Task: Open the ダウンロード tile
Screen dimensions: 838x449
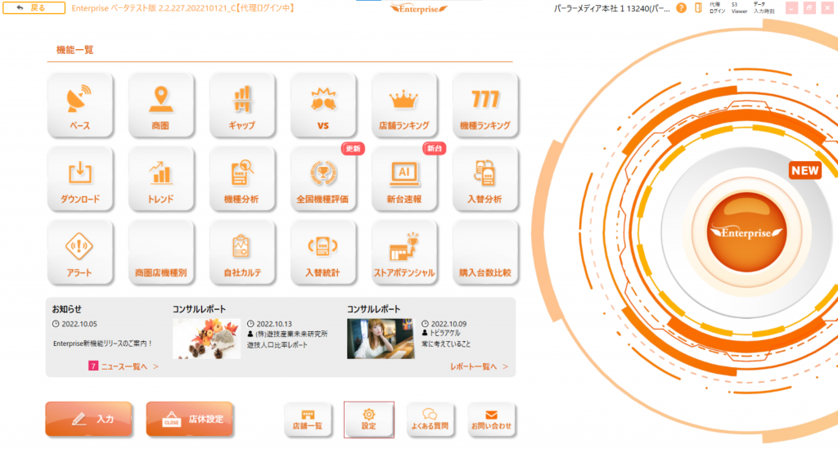Action: click(x=80, y=179)
